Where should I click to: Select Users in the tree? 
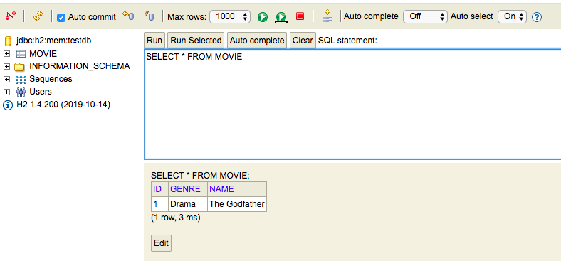[41, 92]
